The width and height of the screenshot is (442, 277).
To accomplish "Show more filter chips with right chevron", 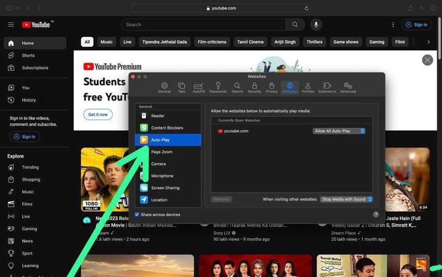I will (x=428, y=42).
